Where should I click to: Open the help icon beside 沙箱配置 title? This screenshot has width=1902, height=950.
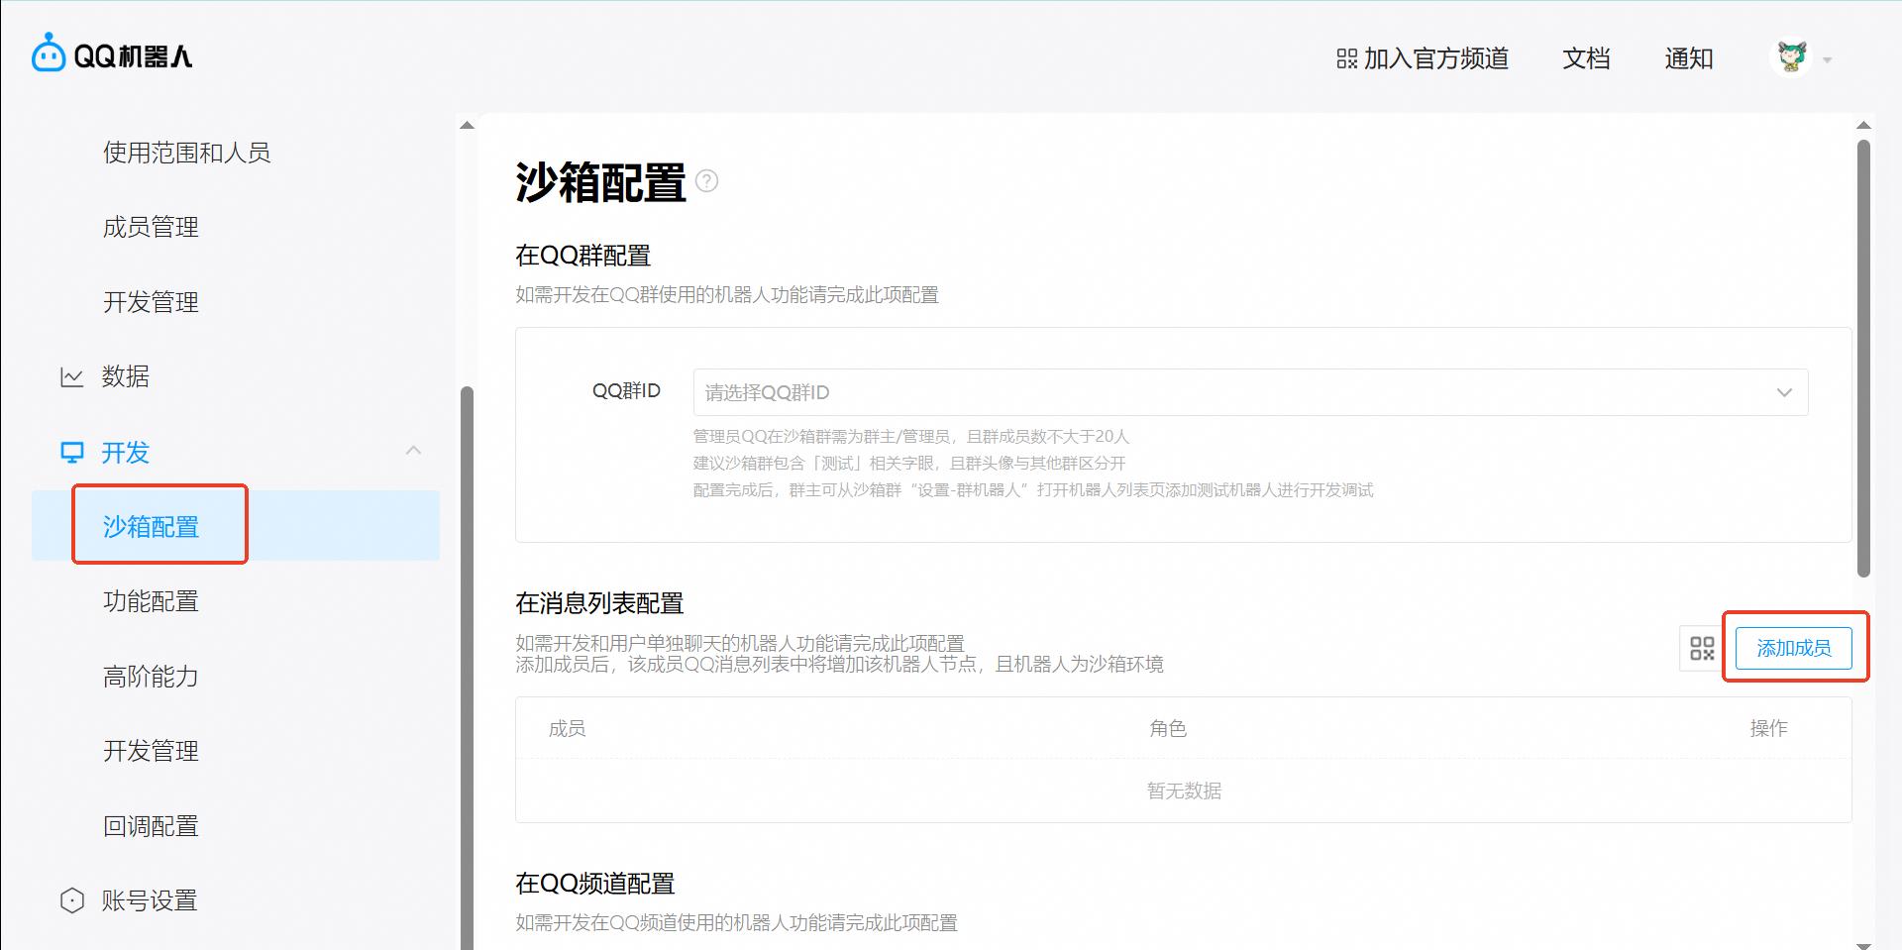706,182
